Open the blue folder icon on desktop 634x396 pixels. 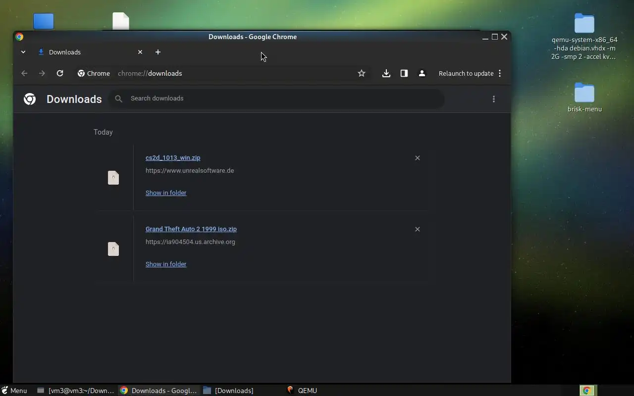tap(44, 21)
